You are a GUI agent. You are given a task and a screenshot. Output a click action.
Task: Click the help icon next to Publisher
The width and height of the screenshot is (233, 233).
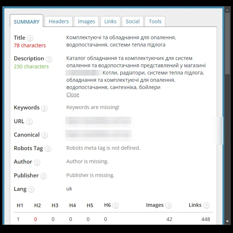pos(44,176)
